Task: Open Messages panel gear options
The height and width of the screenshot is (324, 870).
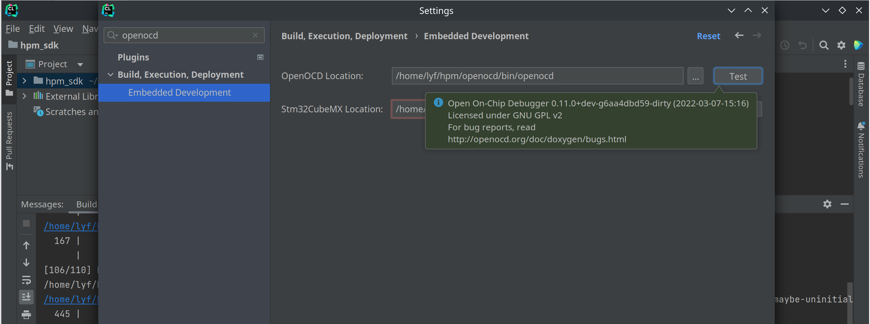Action: 827,204
